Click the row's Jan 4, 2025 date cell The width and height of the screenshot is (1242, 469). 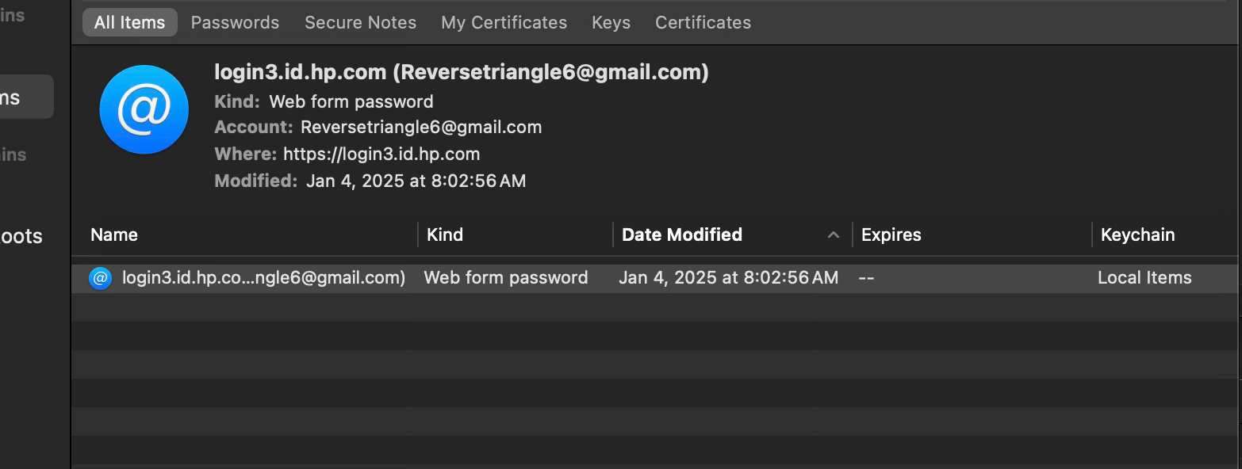pyautogui.click(x=728, y=277)
